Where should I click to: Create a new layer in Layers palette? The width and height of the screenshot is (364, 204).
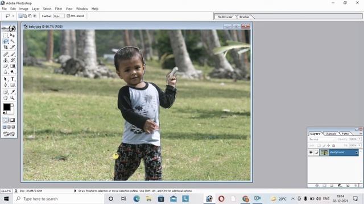point(348,185)
